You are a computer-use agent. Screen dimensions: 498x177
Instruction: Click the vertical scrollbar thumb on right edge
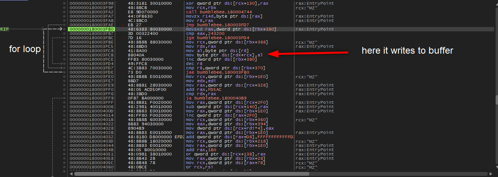(x=496, y=100)
